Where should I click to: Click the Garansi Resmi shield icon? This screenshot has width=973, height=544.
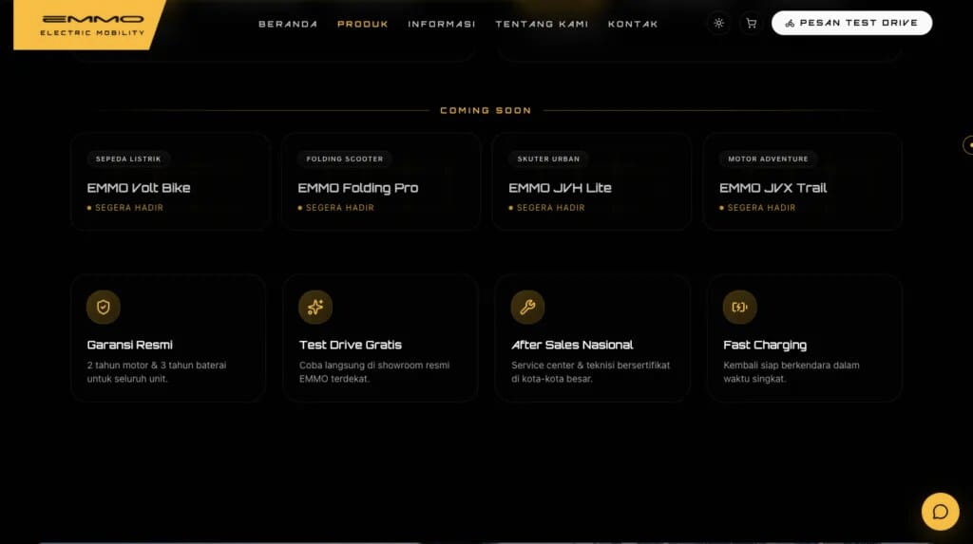(x=103, y=307)
